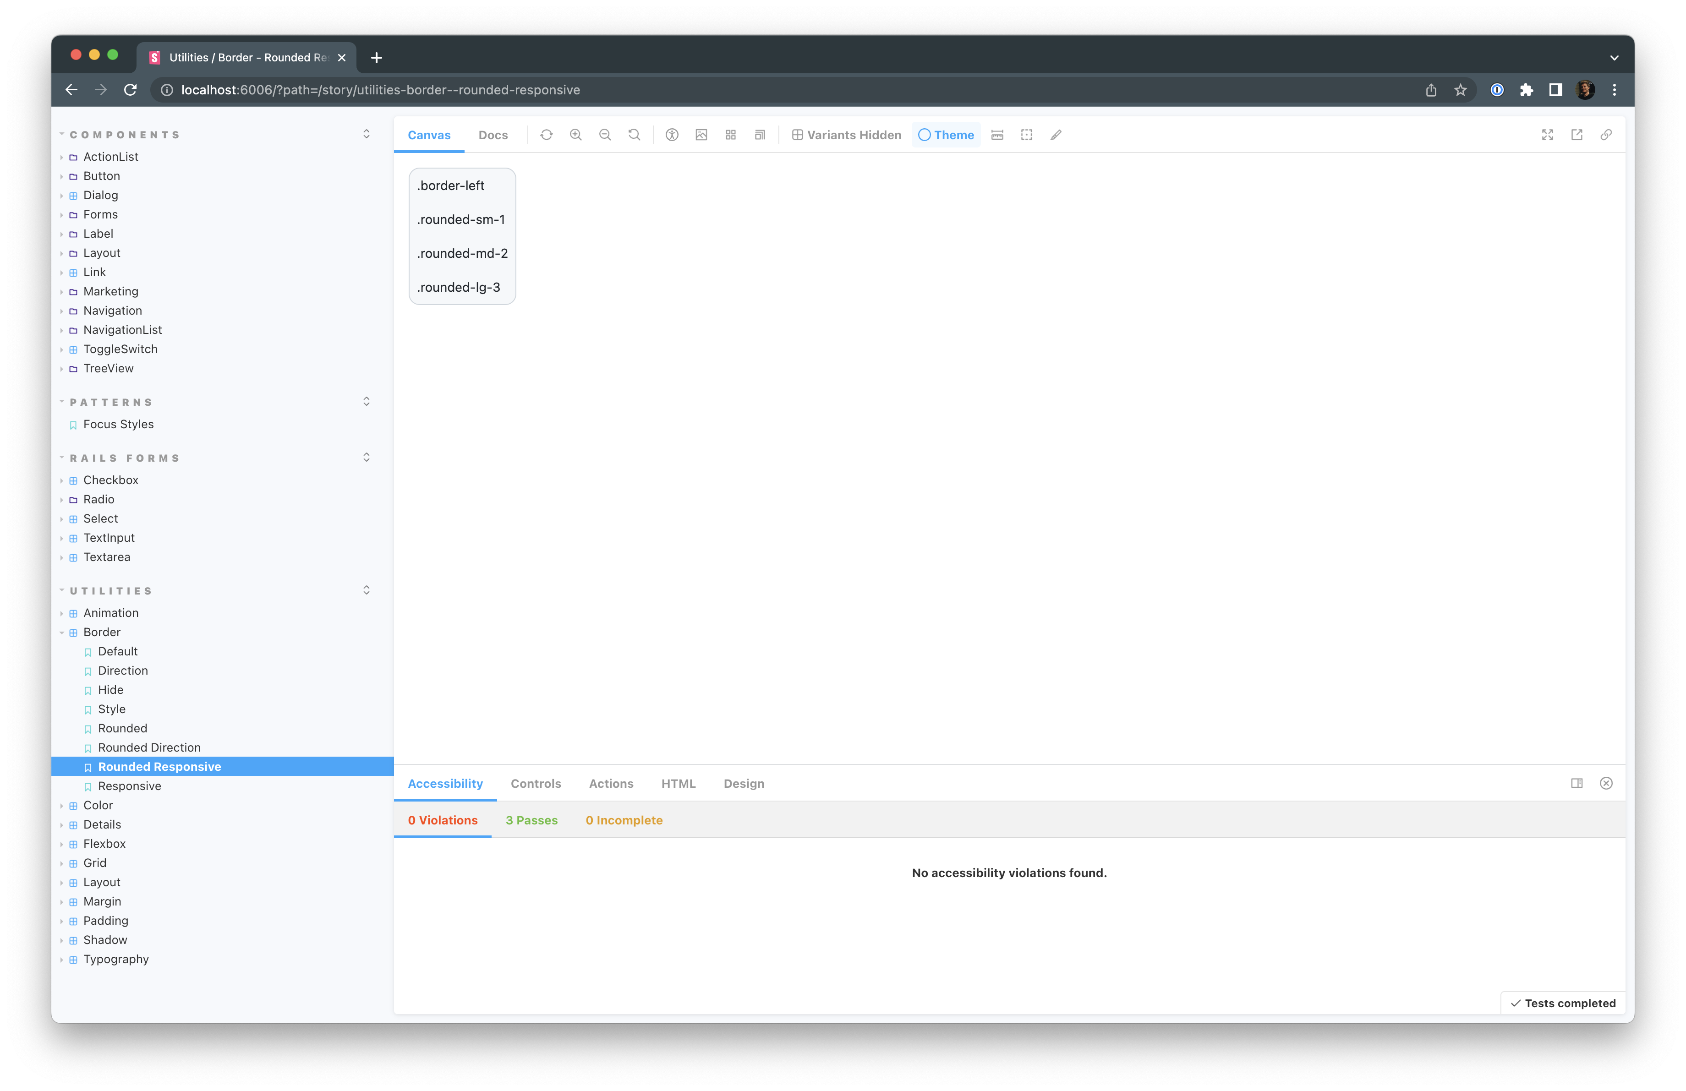This screenshot has width=1686, height=1091.
Task: Click the ruler measure tool icon
Action: click(997, 135)
